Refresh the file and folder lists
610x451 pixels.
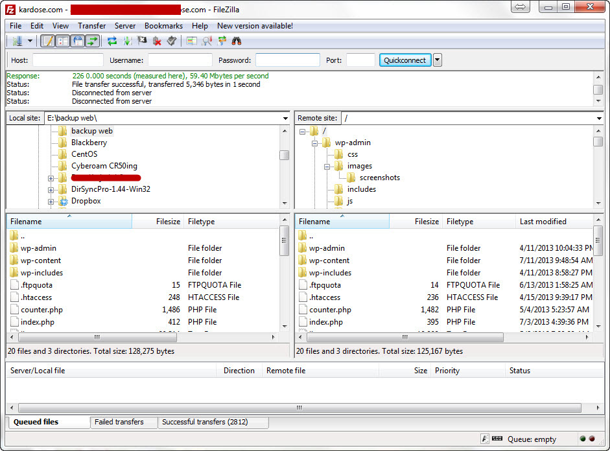(x=112, y=41)
